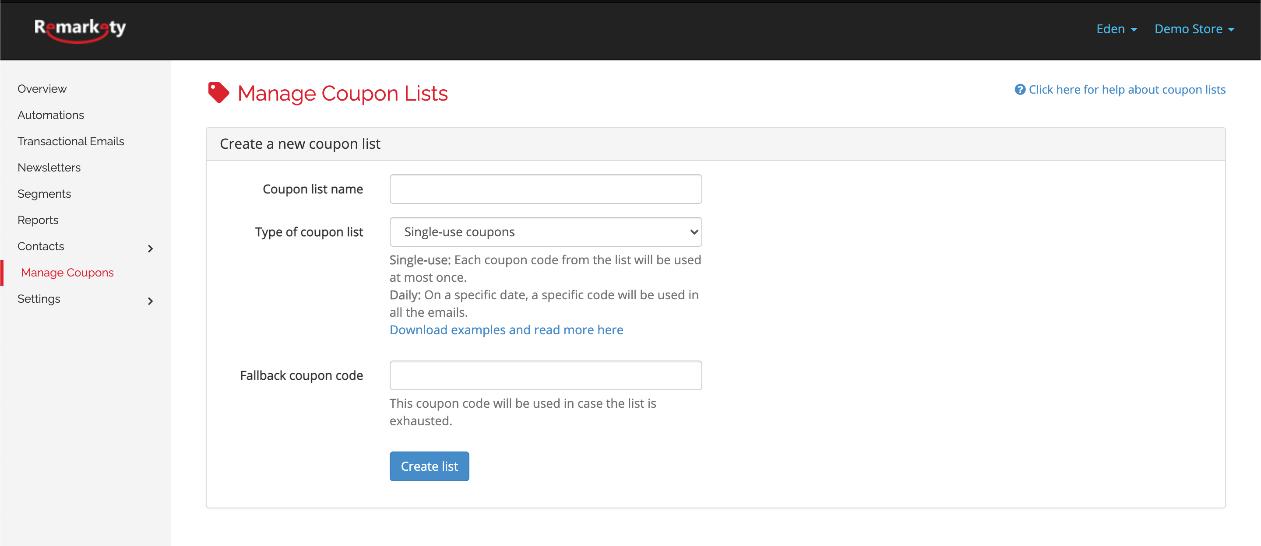Open the Eden user dropdown
The width and height of the screenshot is (1261, 546).
(1117, 29)
